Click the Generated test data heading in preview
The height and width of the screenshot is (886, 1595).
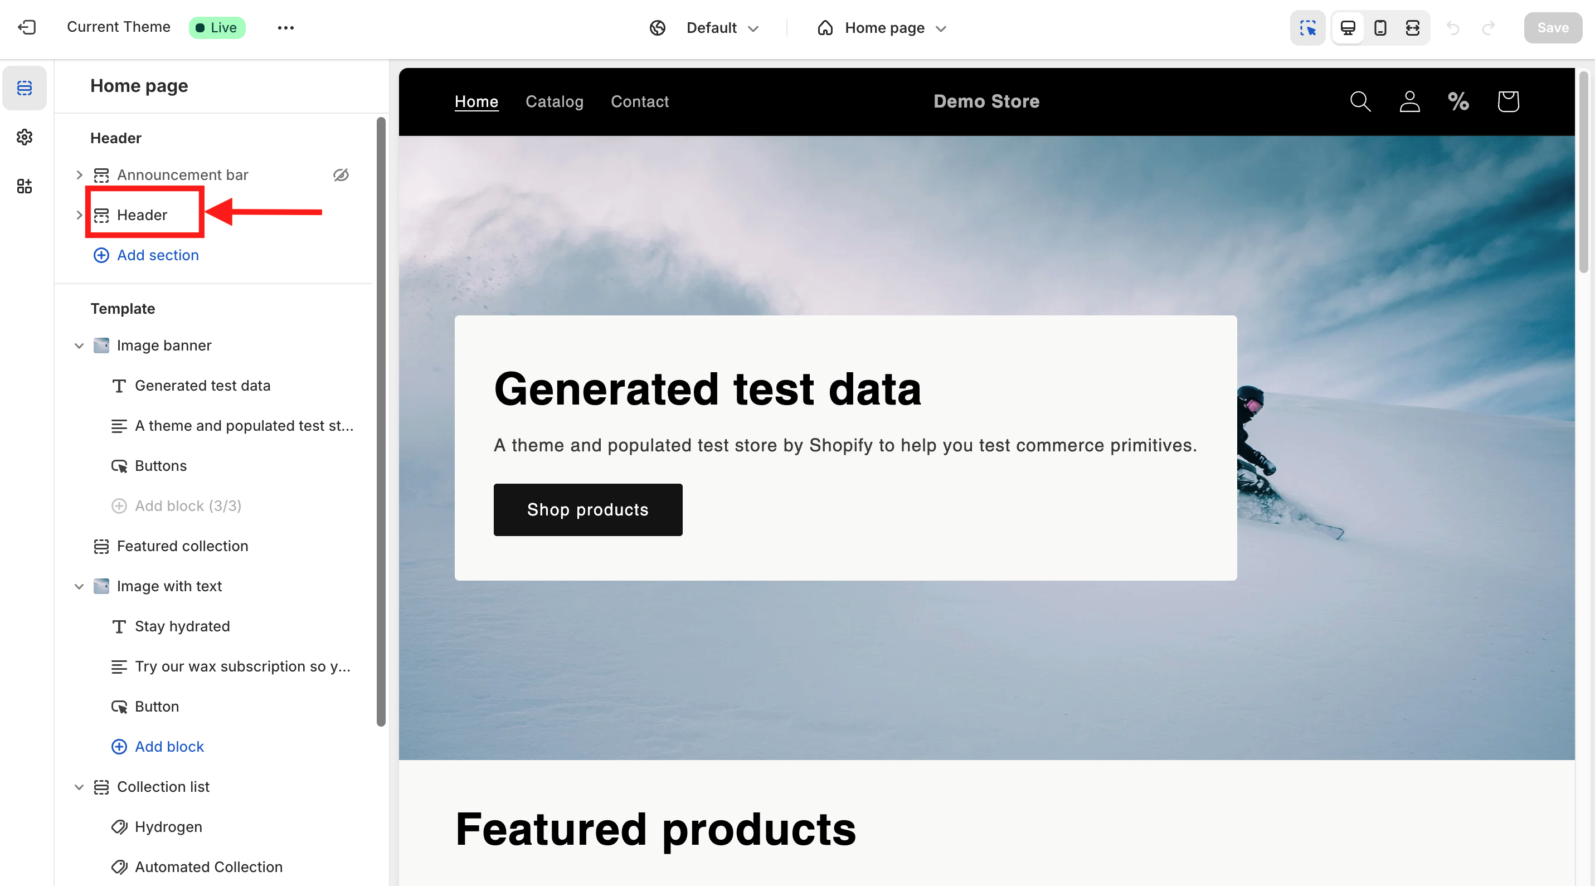click(x=707, y=390)
